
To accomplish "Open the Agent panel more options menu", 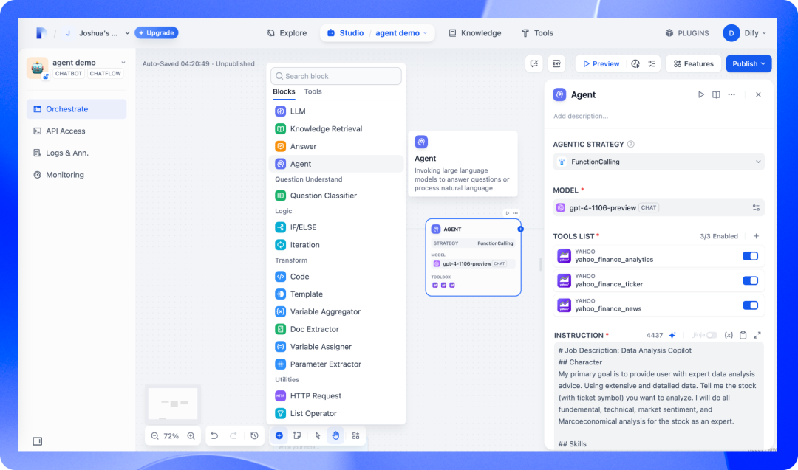I will point(731,94).
